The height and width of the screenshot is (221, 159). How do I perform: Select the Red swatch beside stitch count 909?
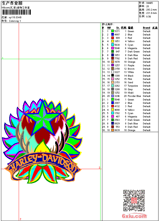(x=113, y=38)
